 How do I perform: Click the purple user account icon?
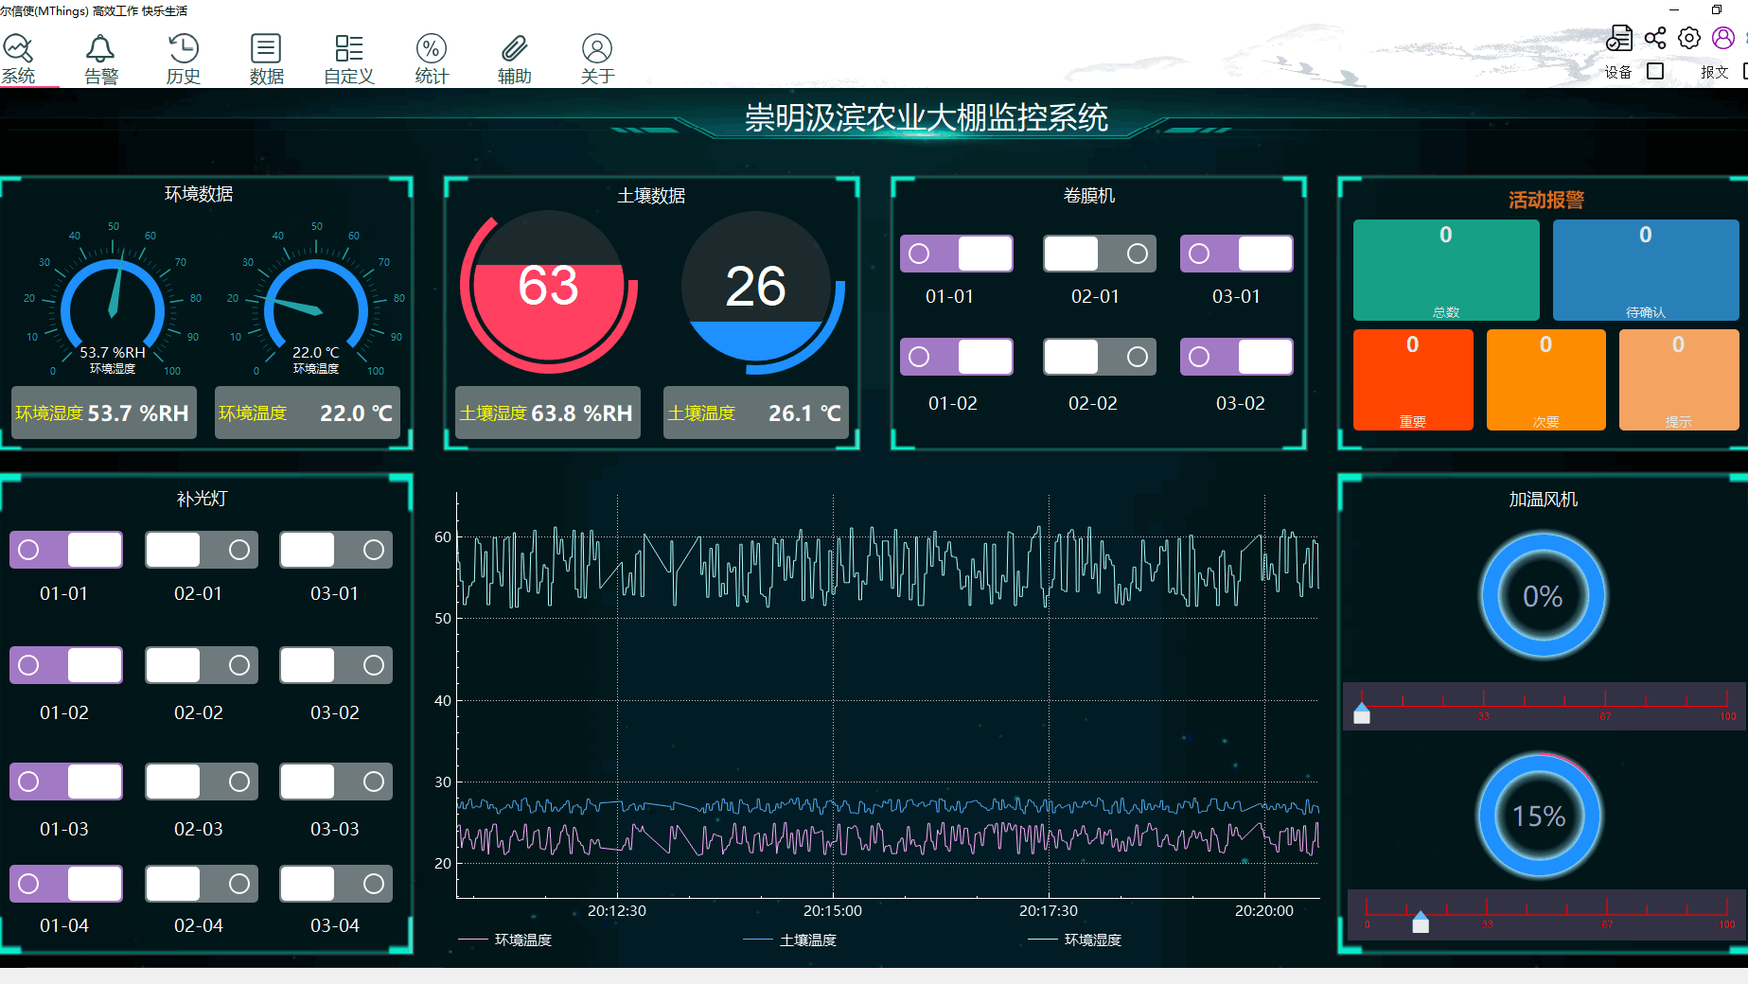(1722, 36)
